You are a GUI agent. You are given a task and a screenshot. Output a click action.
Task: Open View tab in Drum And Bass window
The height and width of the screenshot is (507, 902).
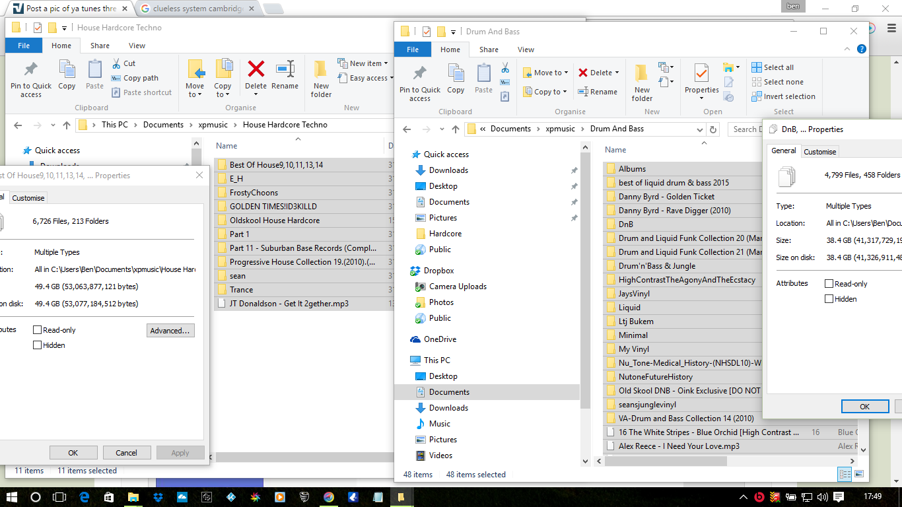(x=526, y=50)
